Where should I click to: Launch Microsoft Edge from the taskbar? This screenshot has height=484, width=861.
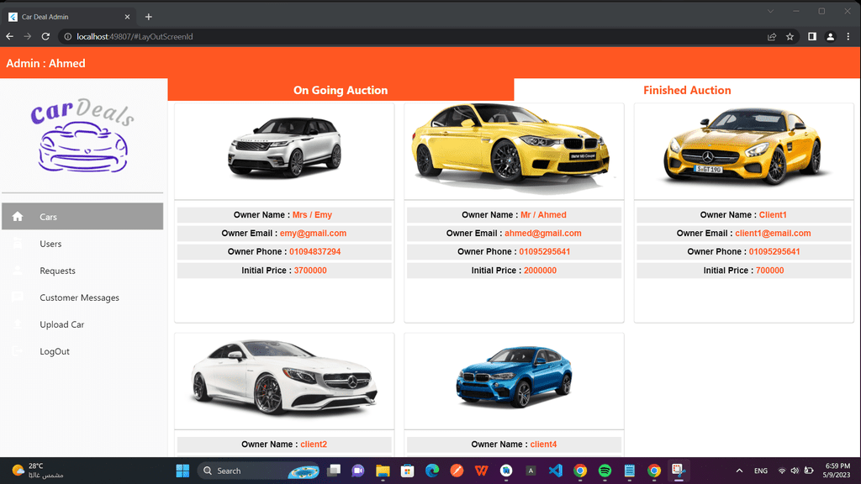pyautogui.click(x=432, y=471)
